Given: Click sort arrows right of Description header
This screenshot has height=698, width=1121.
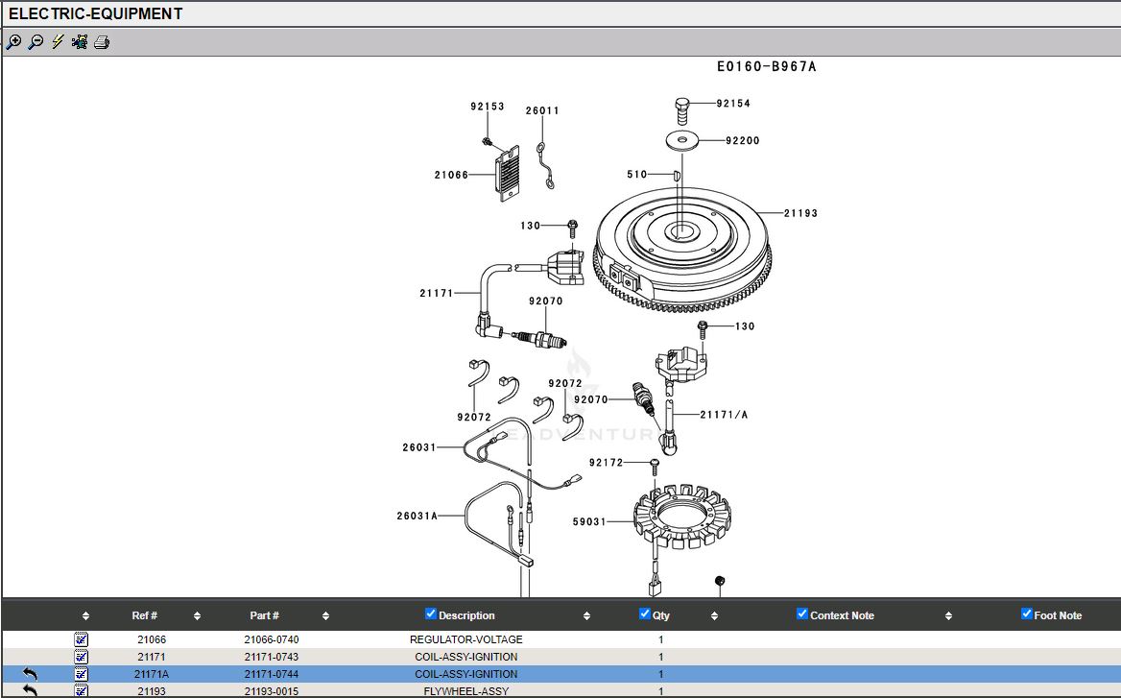Looking at the screenshot, I should [x=587, y=616].
